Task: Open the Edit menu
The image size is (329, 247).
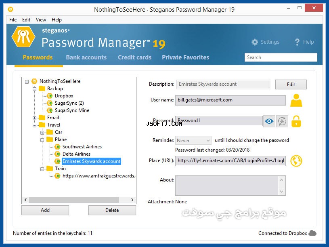Action: pos(26,20)
